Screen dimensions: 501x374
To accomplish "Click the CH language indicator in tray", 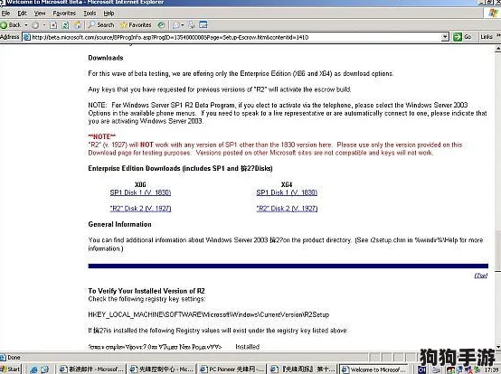I will tap(421, 369).
